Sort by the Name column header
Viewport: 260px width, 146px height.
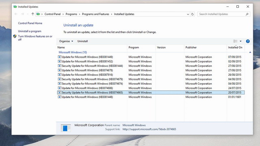coord(92,47)
